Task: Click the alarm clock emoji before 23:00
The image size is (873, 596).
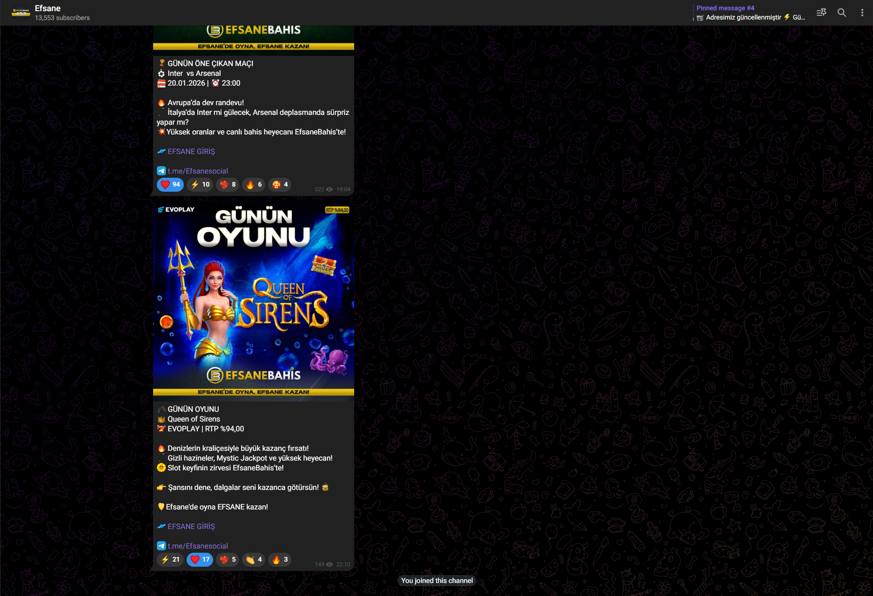Action: click(215, 83)
